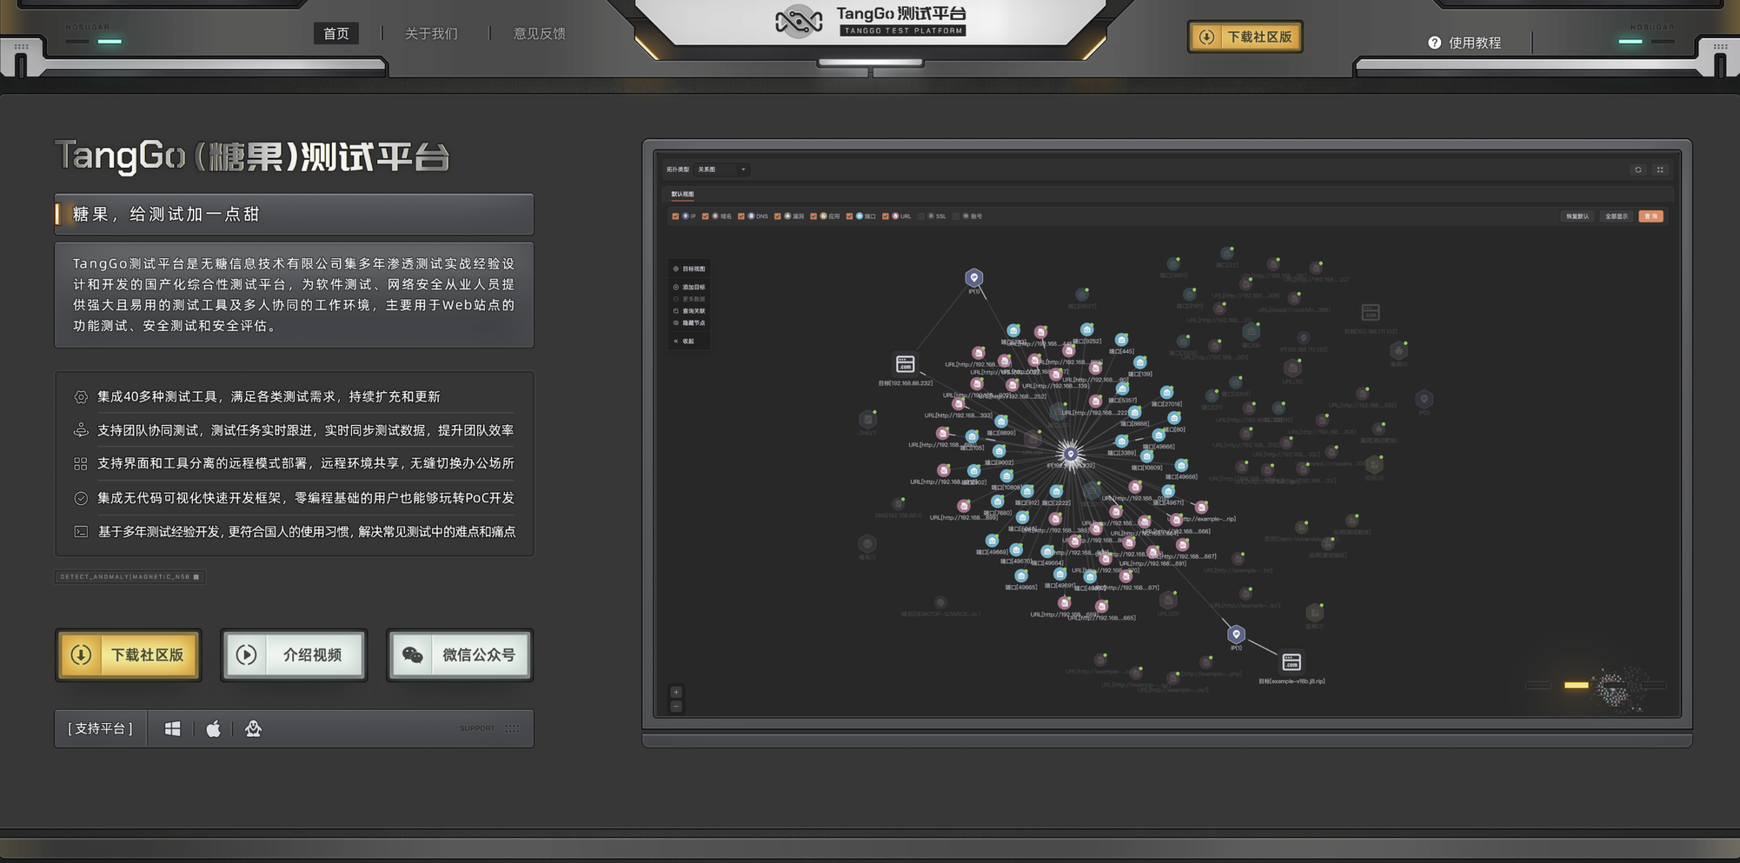Click the 使用教程 help question icon
Viewport: 1740px width, 863px height.
pos(1435,43)
